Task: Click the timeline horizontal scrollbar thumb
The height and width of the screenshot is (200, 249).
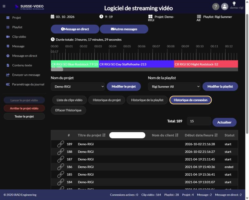Action: [x=57, y=69]
